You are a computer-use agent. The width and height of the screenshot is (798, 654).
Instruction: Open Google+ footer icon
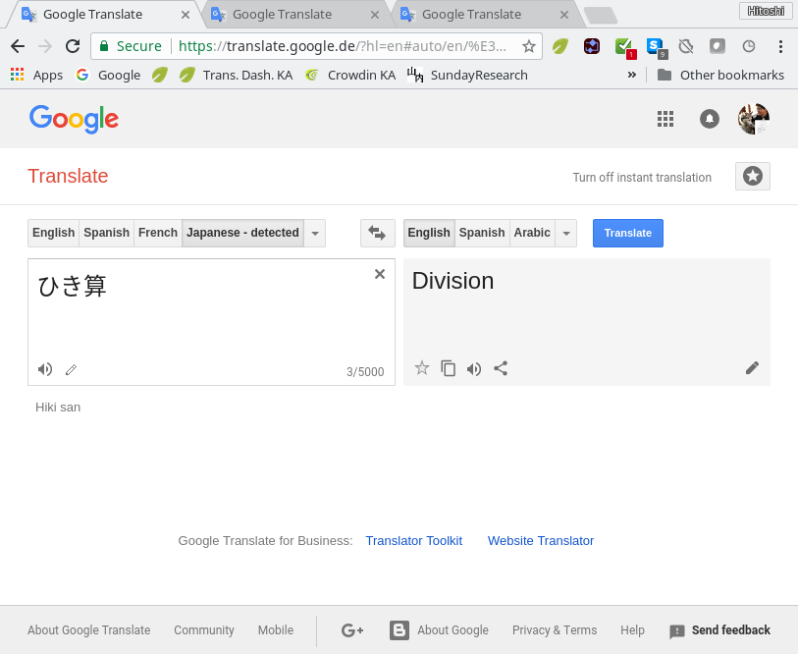click(352, 630)
